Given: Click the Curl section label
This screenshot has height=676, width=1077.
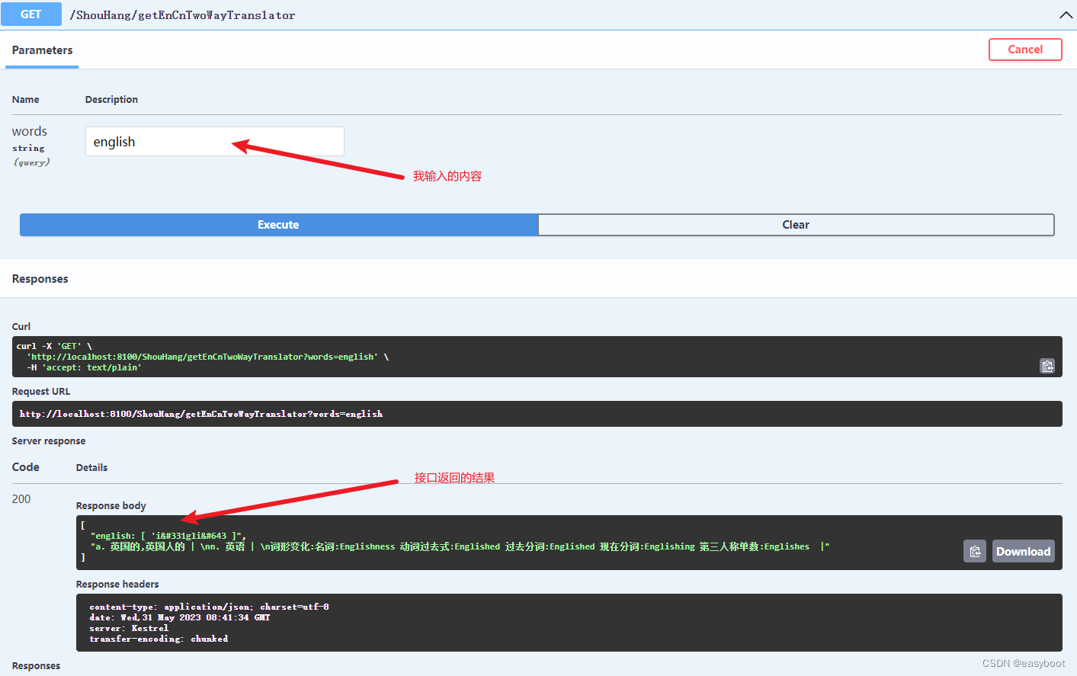Looking at the screenshot, I should [x=21, y=327].
